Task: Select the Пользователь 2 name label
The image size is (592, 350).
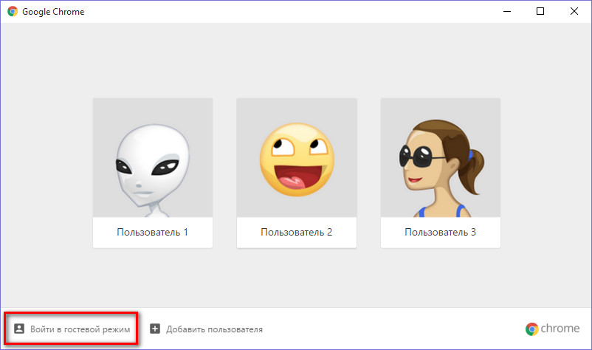Action: (x=297, y=232)
